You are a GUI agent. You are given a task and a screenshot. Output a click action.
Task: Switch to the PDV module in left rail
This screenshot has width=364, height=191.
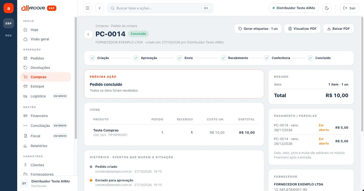coord(9,36)
